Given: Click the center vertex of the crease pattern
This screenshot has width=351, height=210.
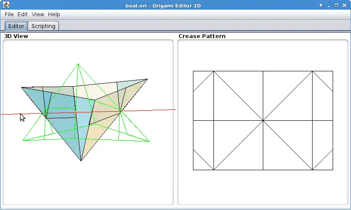Looking at the screenshot, I should [x=263, y=120].
